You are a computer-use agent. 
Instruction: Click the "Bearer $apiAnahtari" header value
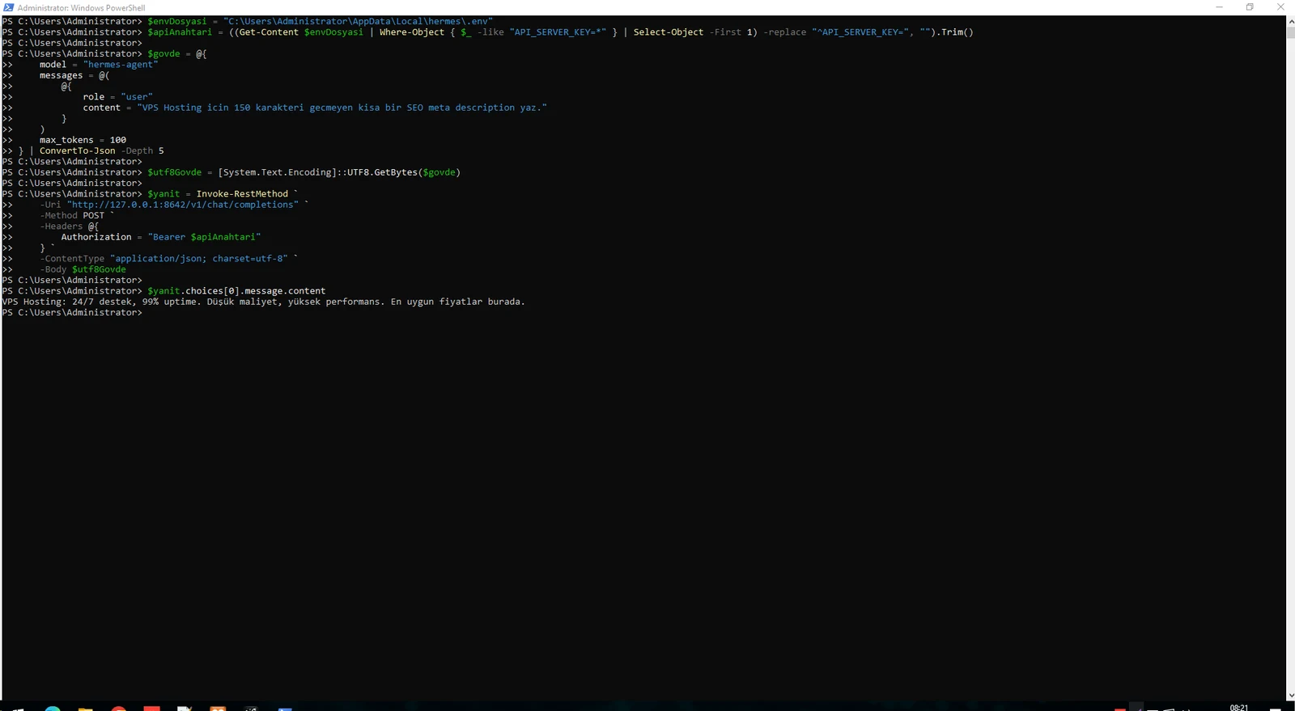pos(205,237)
